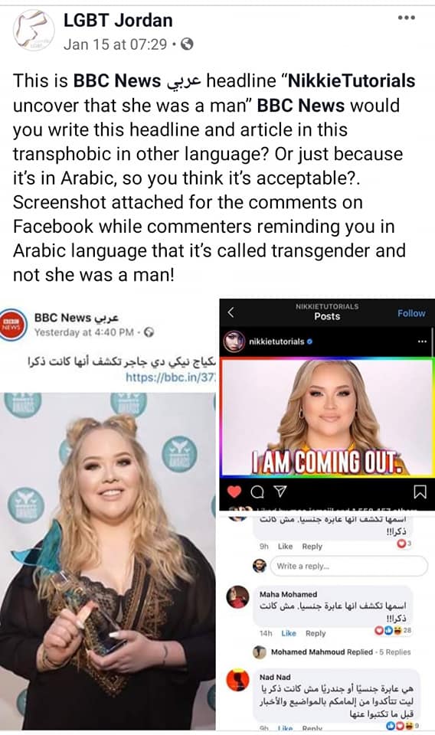The width and height of the screenshot is (435, 735).
Task: Tap Follow on the Instagram post
Action: pos(411,313)
